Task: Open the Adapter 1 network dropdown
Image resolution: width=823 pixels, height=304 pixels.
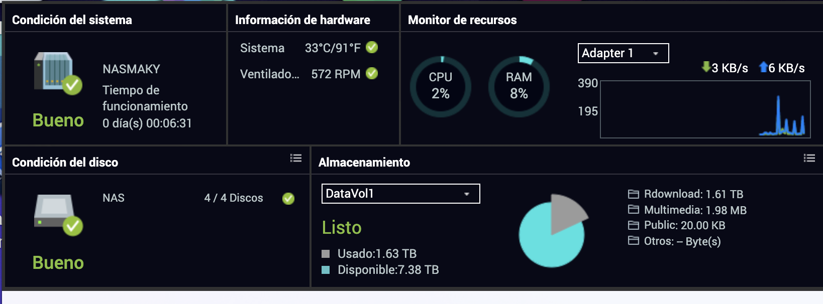Action: (623, 53)
